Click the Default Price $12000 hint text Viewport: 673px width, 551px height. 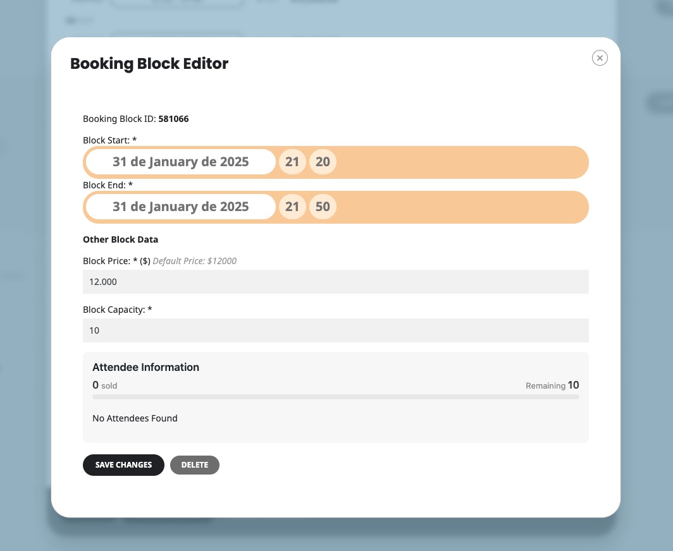[194, 261]
